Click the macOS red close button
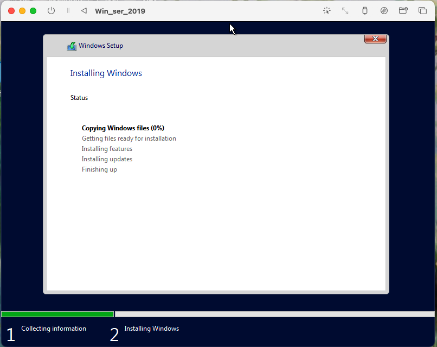The height and width of the screenshot is (347, 437). [11, 11]
